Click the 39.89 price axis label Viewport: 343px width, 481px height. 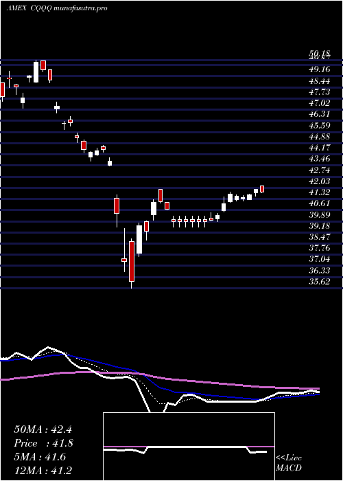(320, 214)
